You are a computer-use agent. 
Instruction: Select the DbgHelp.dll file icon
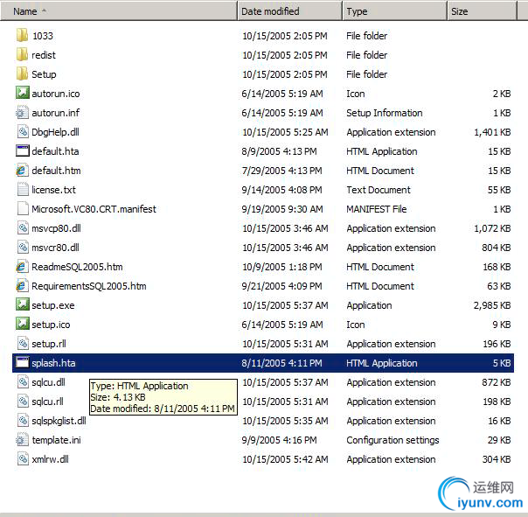[x=22, y=131]
